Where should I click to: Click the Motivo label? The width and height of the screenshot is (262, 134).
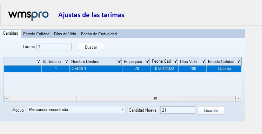point(18,110)
